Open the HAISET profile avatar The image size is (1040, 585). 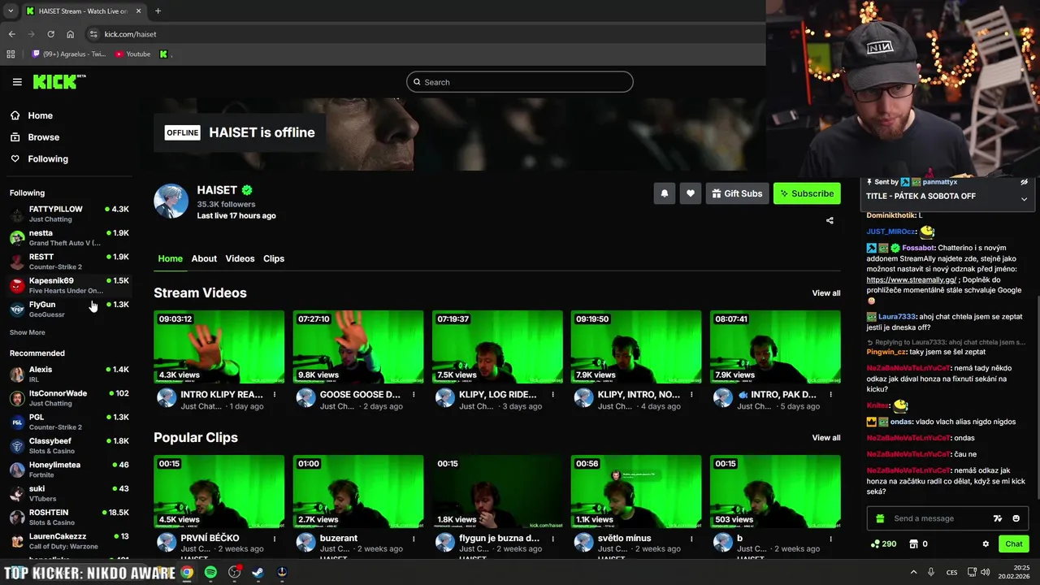click(171, 201)
